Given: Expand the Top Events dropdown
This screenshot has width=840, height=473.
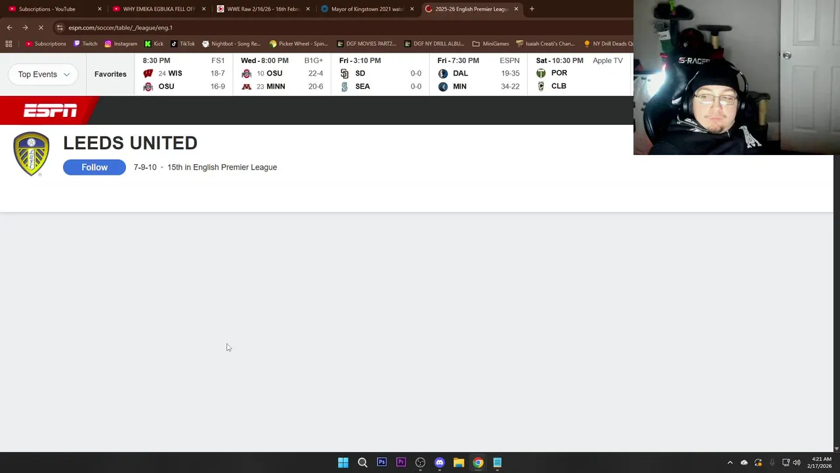Looking at the screenshot, I should coord(43,74).
